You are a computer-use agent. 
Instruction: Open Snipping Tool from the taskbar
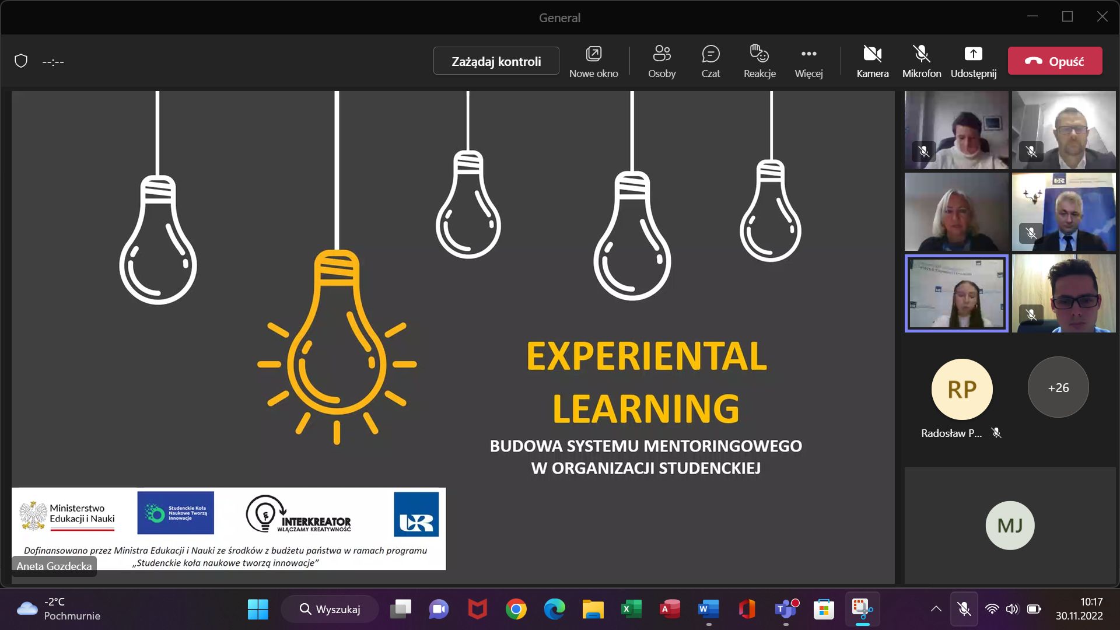[862, 609]
